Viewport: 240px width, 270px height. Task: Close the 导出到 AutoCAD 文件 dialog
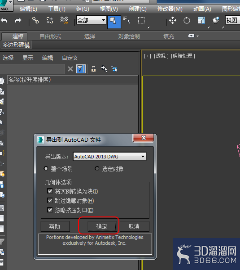[x=144, y=138]
